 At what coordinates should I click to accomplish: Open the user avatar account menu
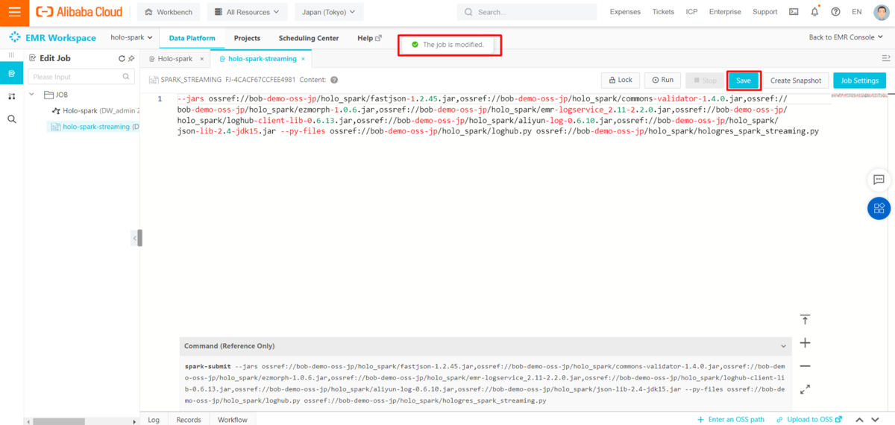(x=880, y=12)
